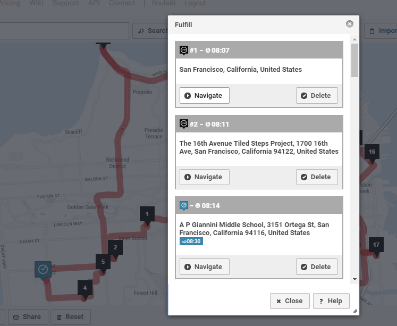Image resolution: width=397 pixels, height=326 pixels.
Task: Click the Fulfill list scrollbar thumb
Action: 354,60
